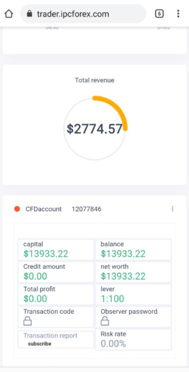189x372 pixels.
Task: Click the padlock icon in the address bar
Action: (x=29, y=14)
